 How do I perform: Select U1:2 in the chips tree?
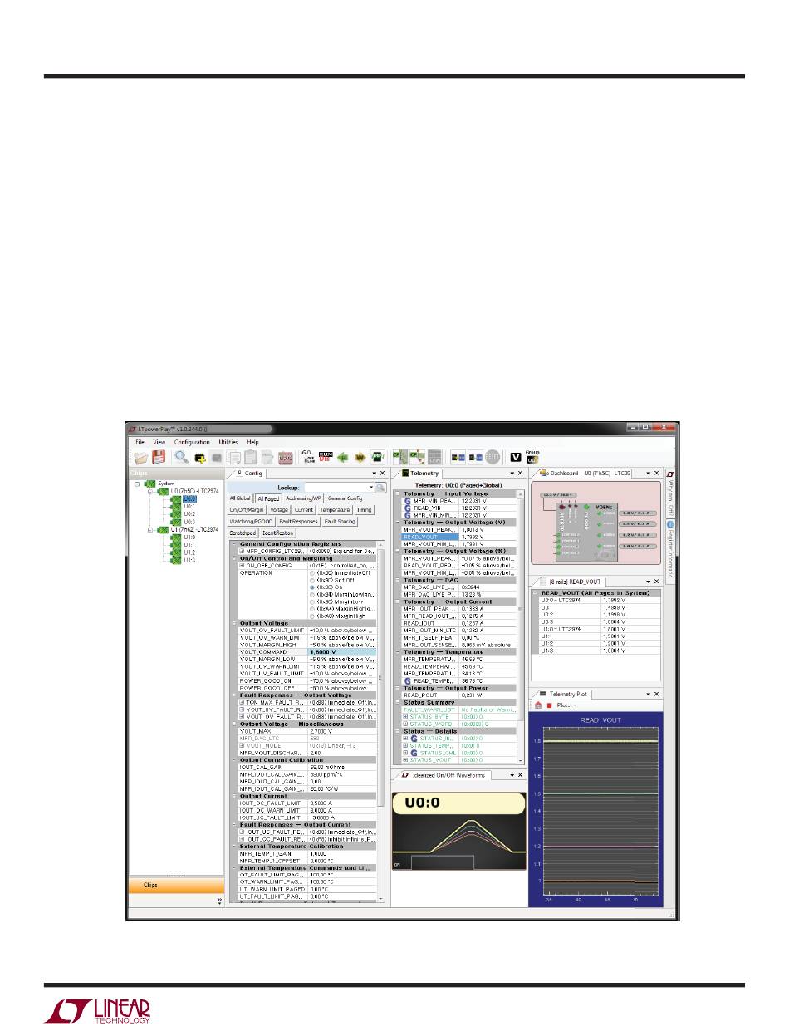click(x=189, y=552)
